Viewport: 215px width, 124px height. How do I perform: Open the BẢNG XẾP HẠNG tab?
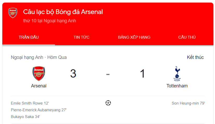click(x=134, y=37)
